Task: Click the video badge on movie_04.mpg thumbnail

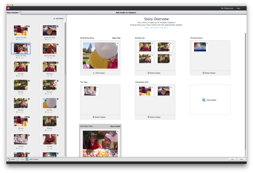Action: [58, 44]
